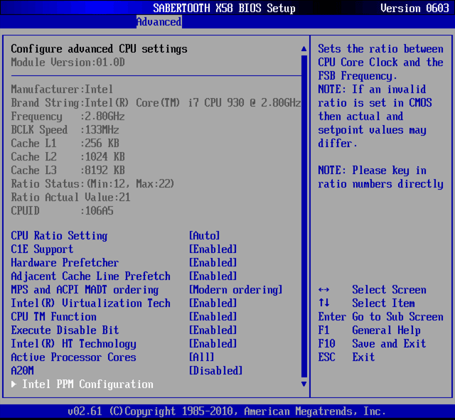Toggle Hardware Prefetcher [Enabled] value

click(x=213, y=262)
